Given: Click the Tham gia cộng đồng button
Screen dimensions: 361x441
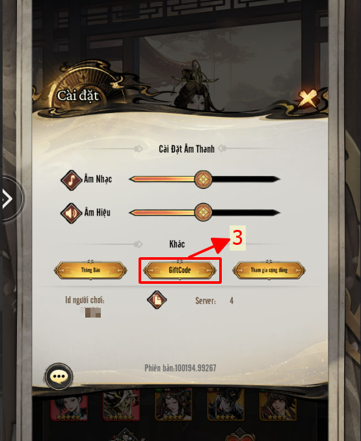Looking at the screenshot, I should (x=269, y=270).
